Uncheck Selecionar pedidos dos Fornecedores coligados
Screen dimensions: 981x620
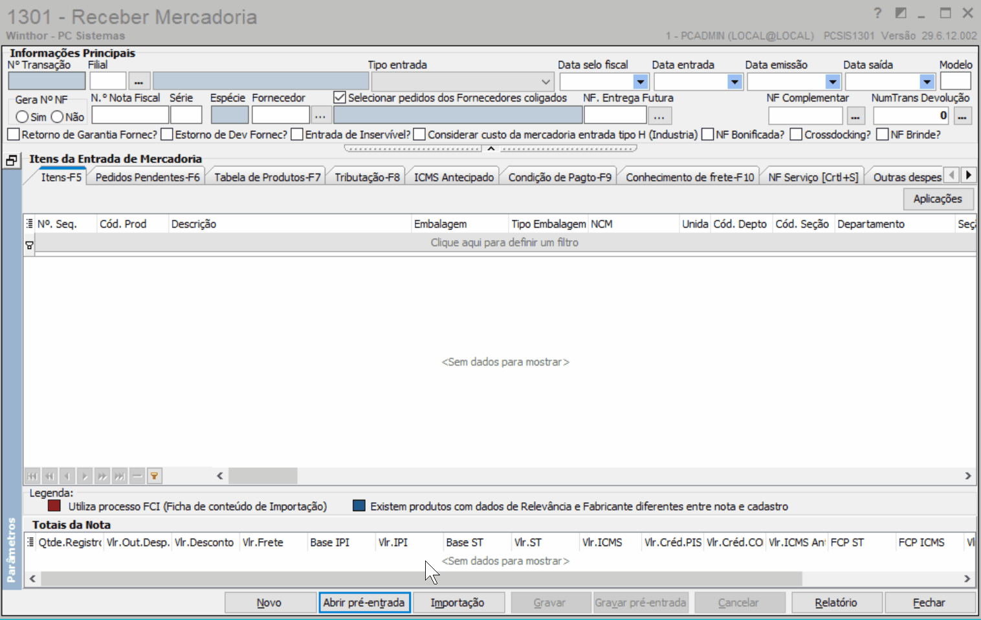[x=340, y=98]
